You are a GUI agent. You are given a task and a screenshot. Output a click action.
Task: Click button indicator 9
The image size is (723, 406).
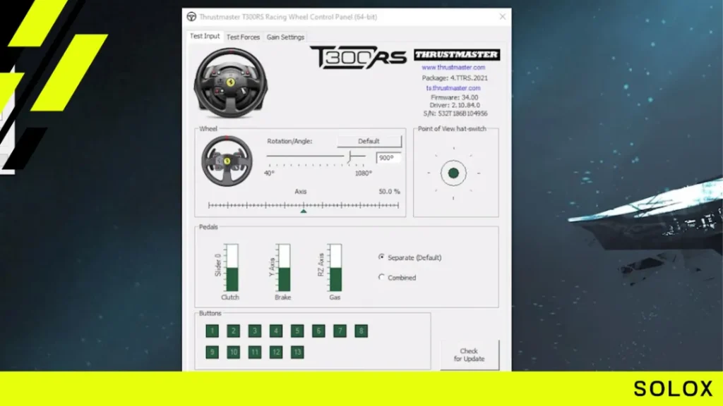212,352
